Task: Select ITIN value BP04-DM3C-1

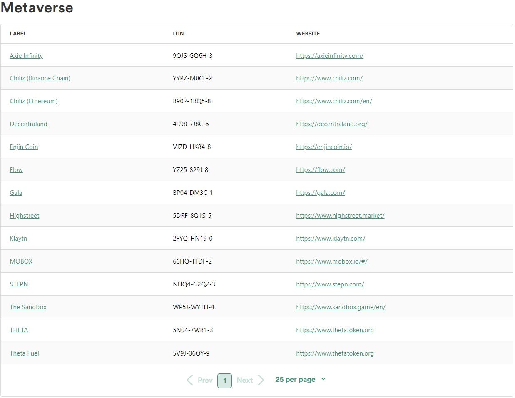Action: pos(193,193)
